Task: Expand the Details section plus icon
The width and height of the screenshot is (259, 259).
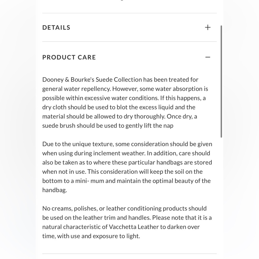Action: click(208, 27)
